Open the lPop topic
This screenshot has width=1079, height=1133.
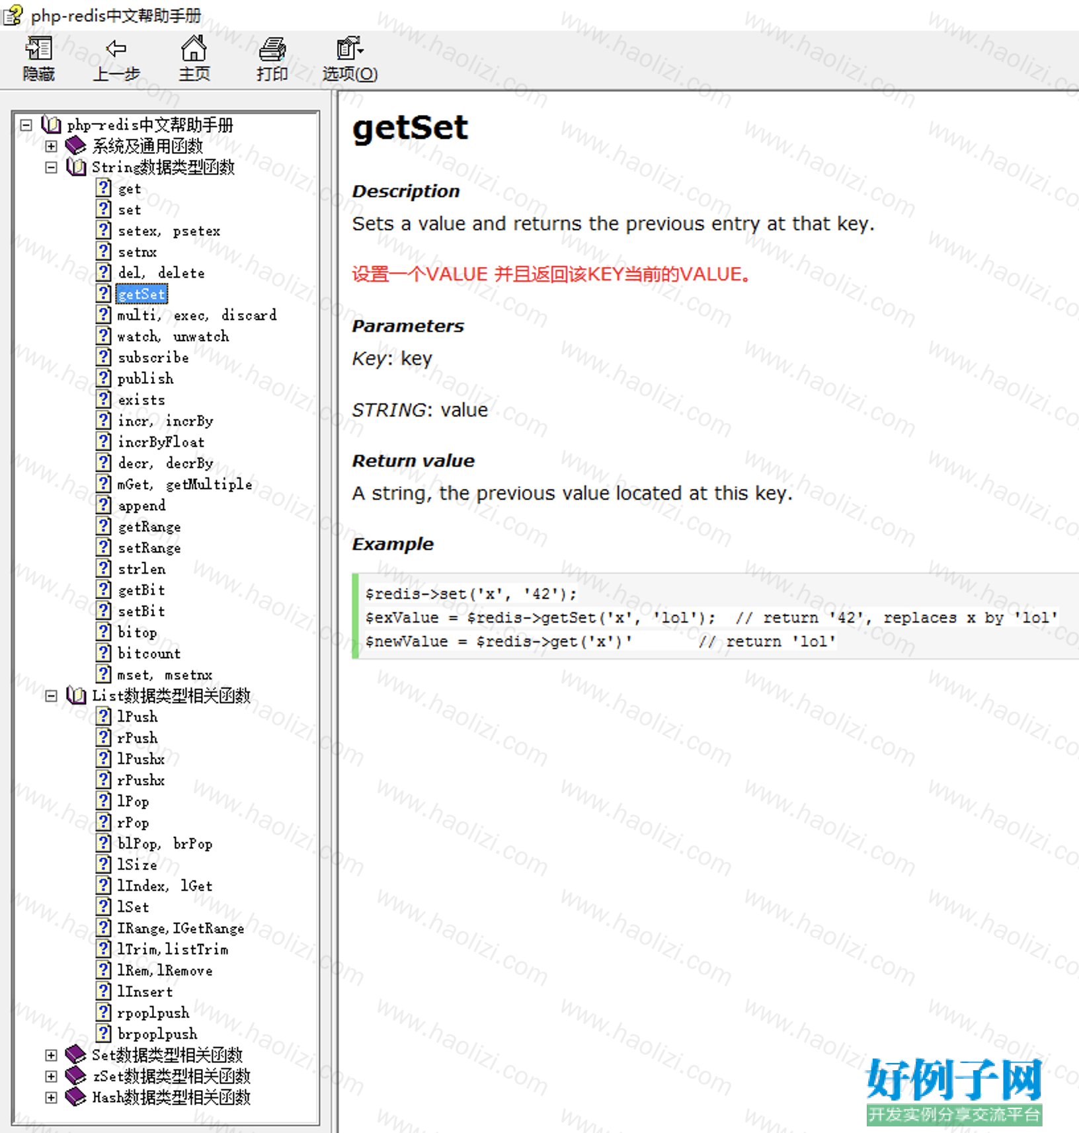[x=133, y=801]
